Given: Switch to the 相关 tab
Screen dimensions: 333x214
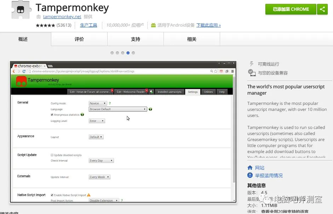Looking at the screenshot, I should click(192, 39).
